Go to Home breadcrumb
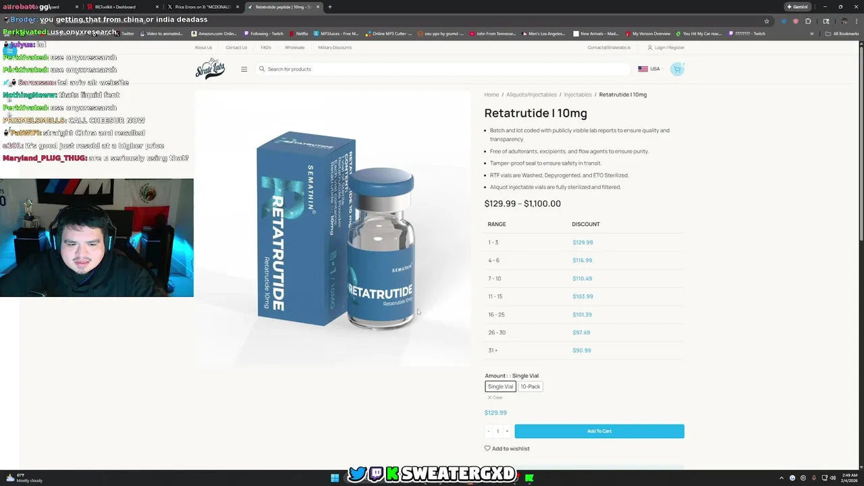 [x=491, y=94]
